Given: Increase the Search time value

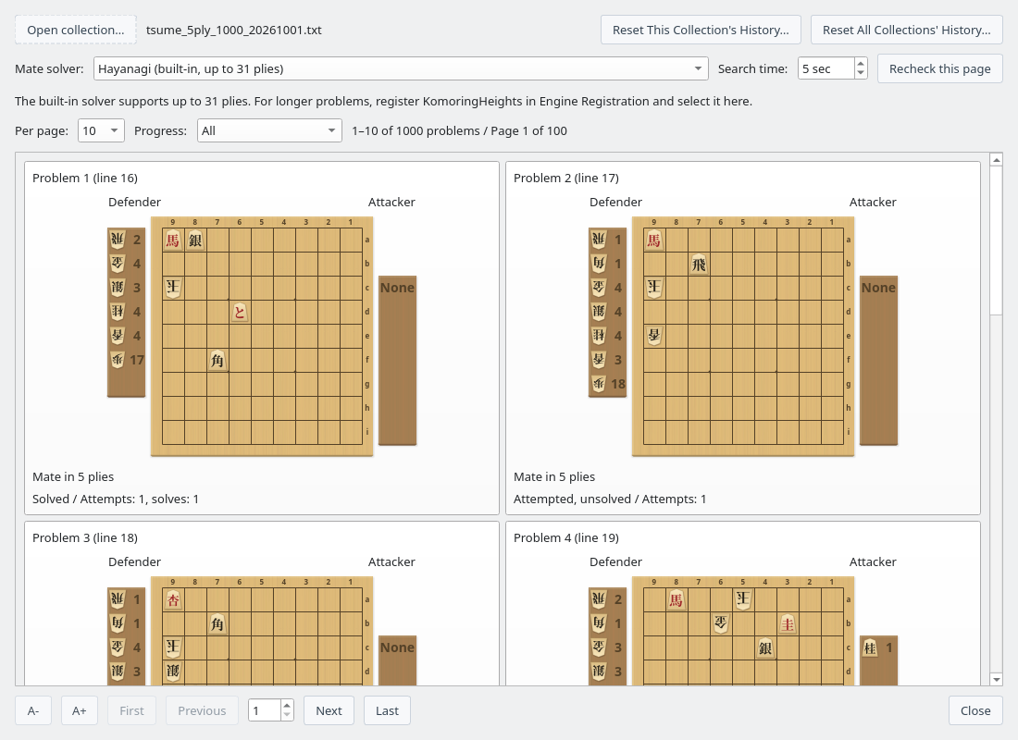Looking at the screenshot, I should click(x=861, y=64).
